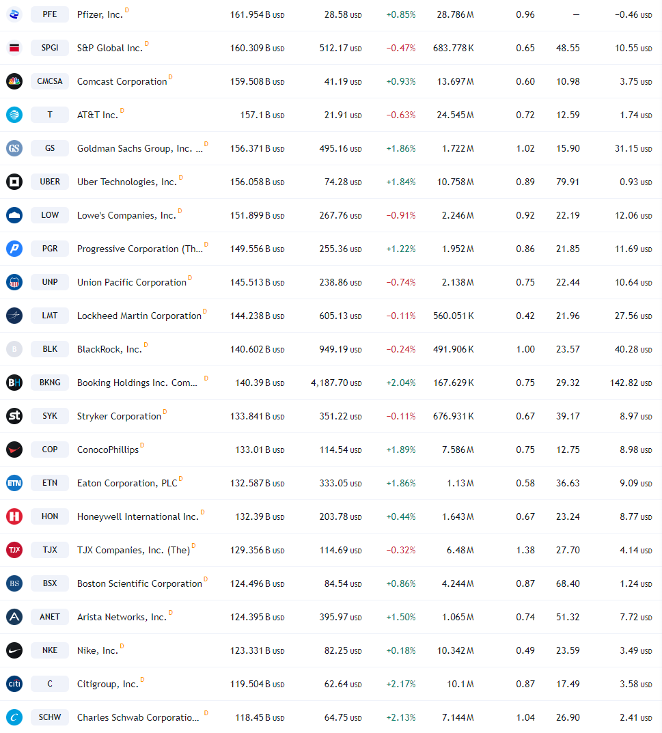
Task: Open AT&T Inc. company link
Action: [x=98, y=115]
